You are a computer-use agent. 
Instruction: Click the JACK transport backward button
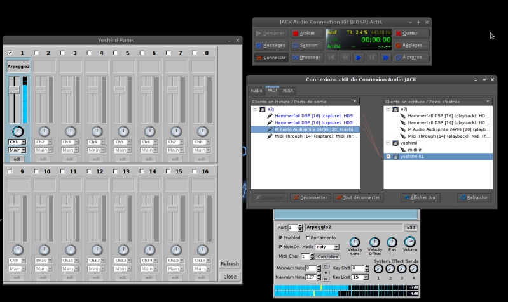click(x=345, y=58)
